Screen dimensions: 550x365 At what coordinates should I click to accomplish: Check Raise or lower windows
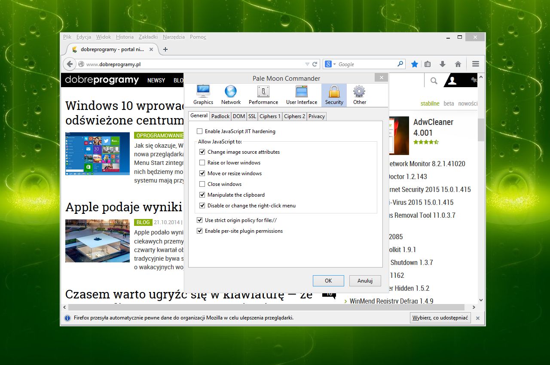click(x=202, y=163)
